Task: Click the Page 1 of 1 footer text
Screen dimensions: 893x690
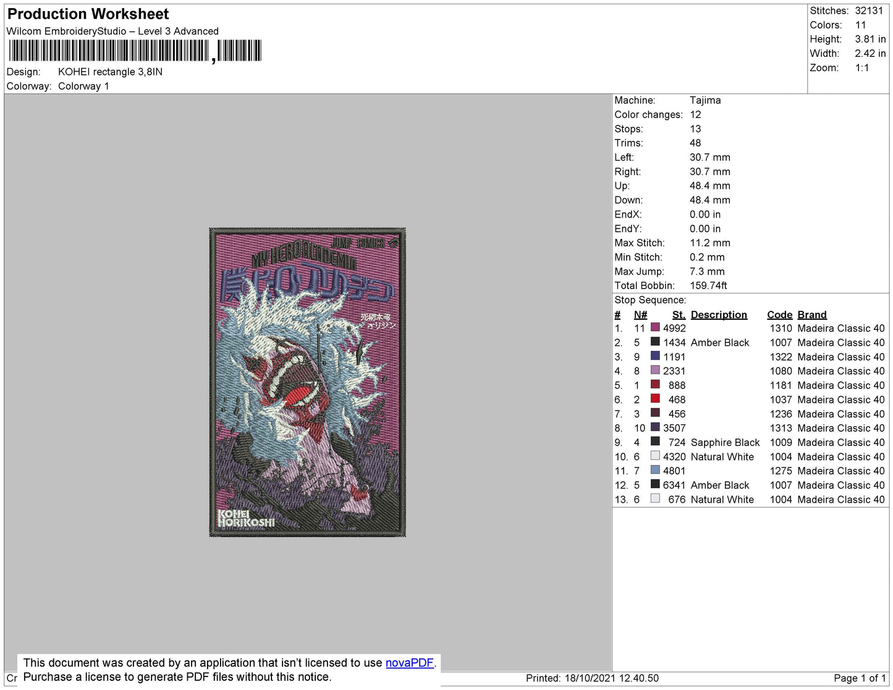Action: pyautogui.click(x=860, y=678)
